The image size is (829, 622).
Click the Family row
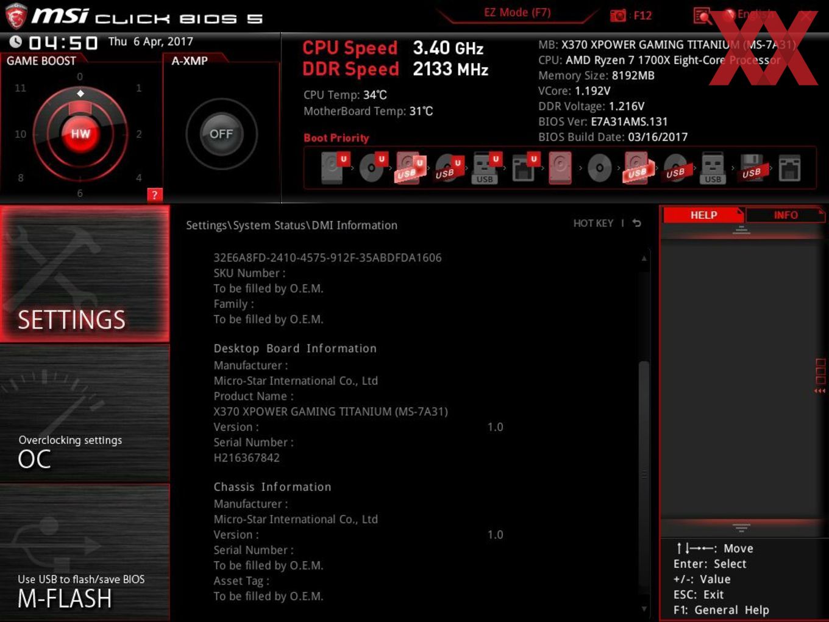pyautogui.click(x=233, y=304)
